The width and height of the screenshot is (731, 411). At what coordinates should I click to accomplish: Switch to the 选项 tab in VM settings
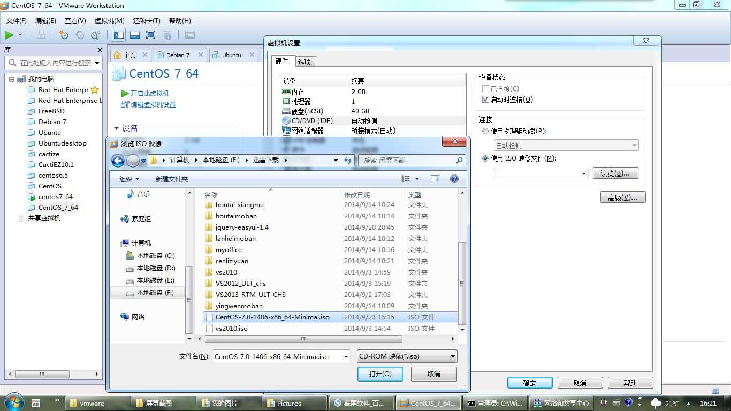coord(304,62)
